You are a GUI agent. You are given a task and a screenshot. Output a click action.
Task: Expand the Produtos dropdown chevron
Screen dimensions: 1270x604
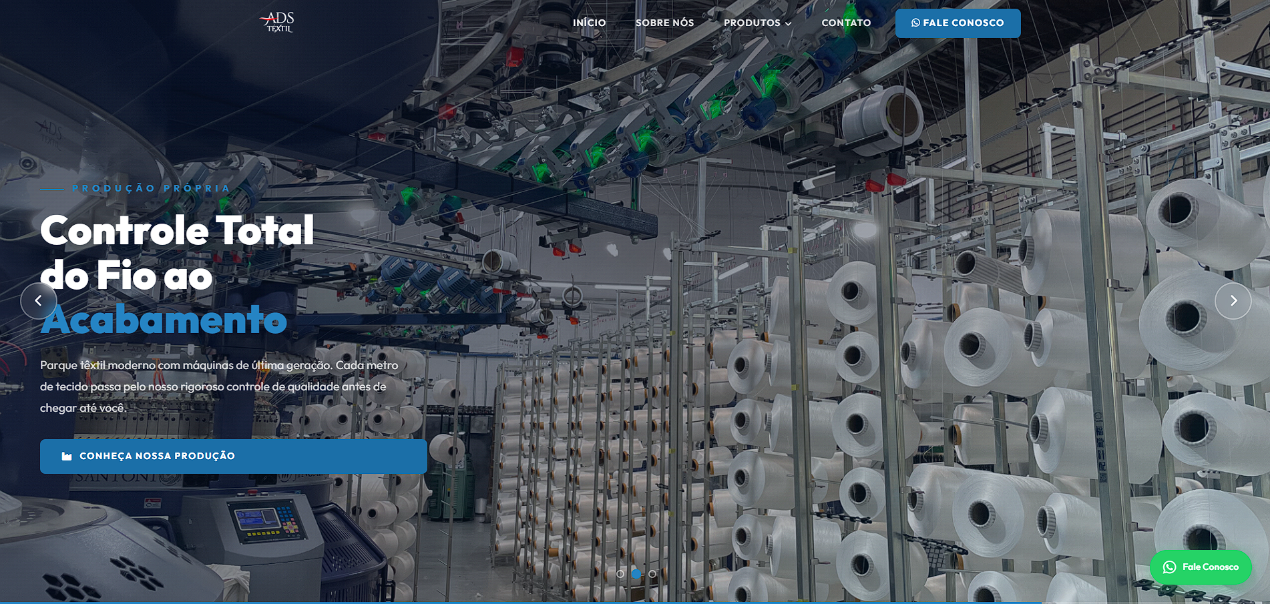(789, 23)
